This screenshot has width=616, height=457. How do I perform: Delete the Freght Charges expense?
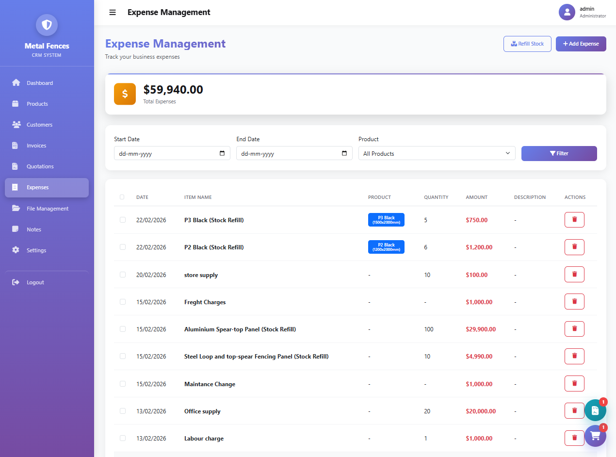pos(574,301)
